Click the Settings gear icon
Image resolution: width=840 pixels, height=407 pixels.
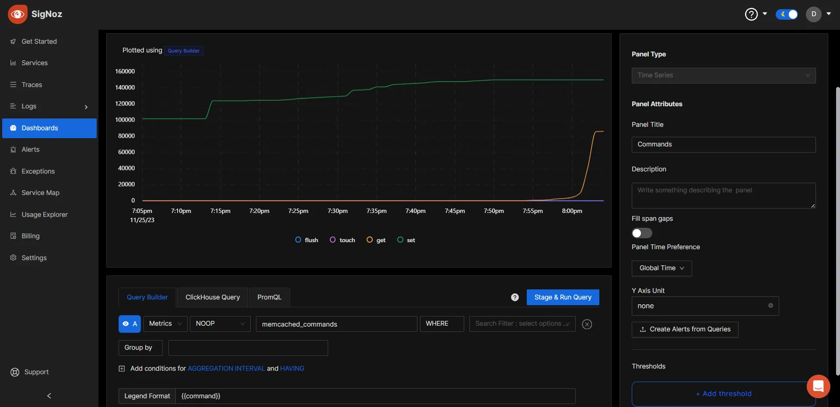pos(13,258)
